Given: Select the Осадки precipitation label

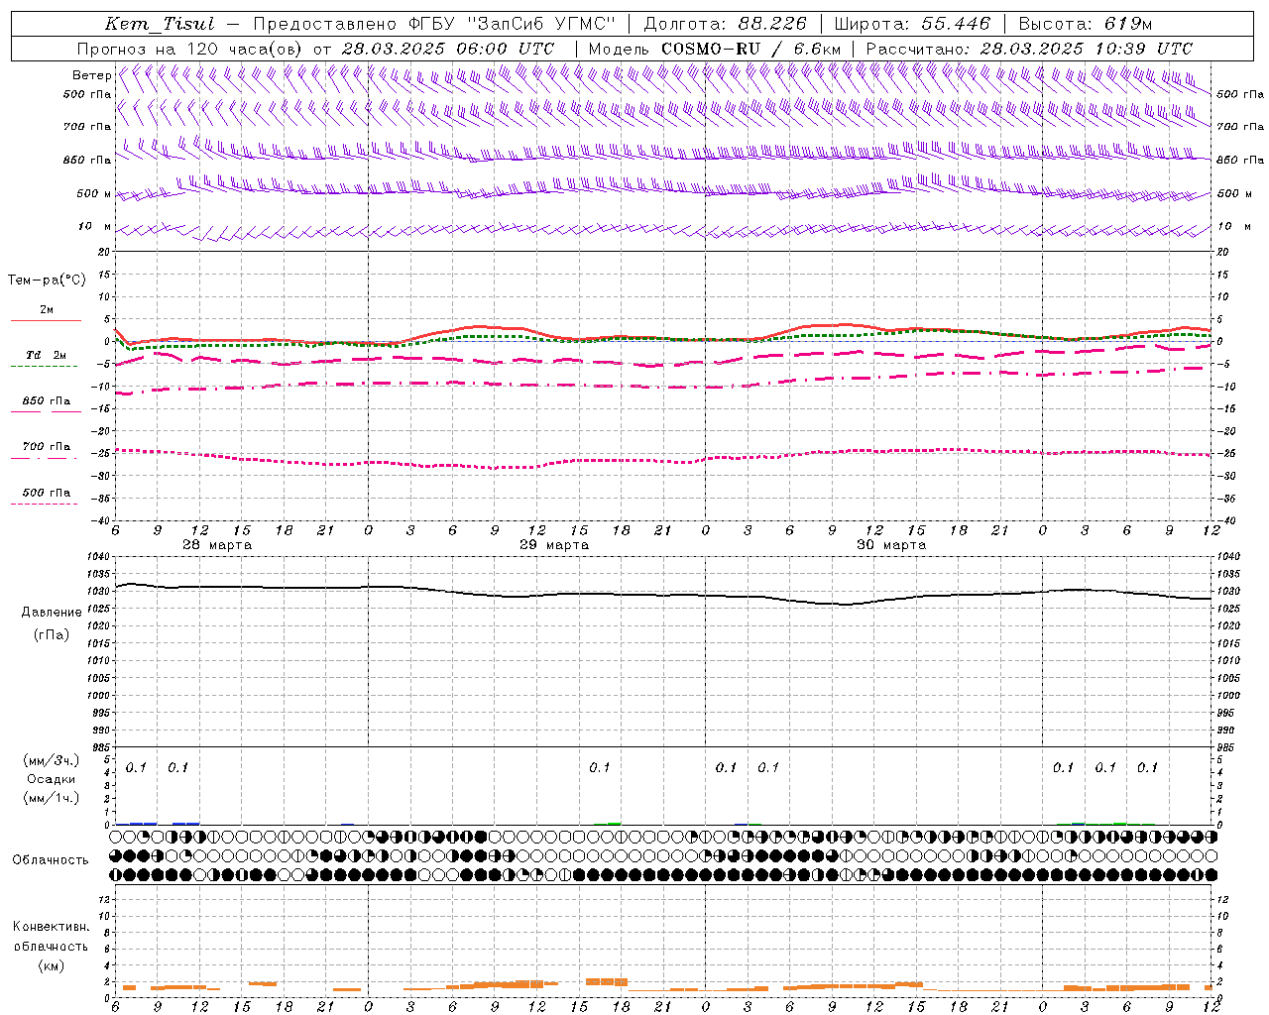Looking at the screenshot, I should tap(52, 779).
